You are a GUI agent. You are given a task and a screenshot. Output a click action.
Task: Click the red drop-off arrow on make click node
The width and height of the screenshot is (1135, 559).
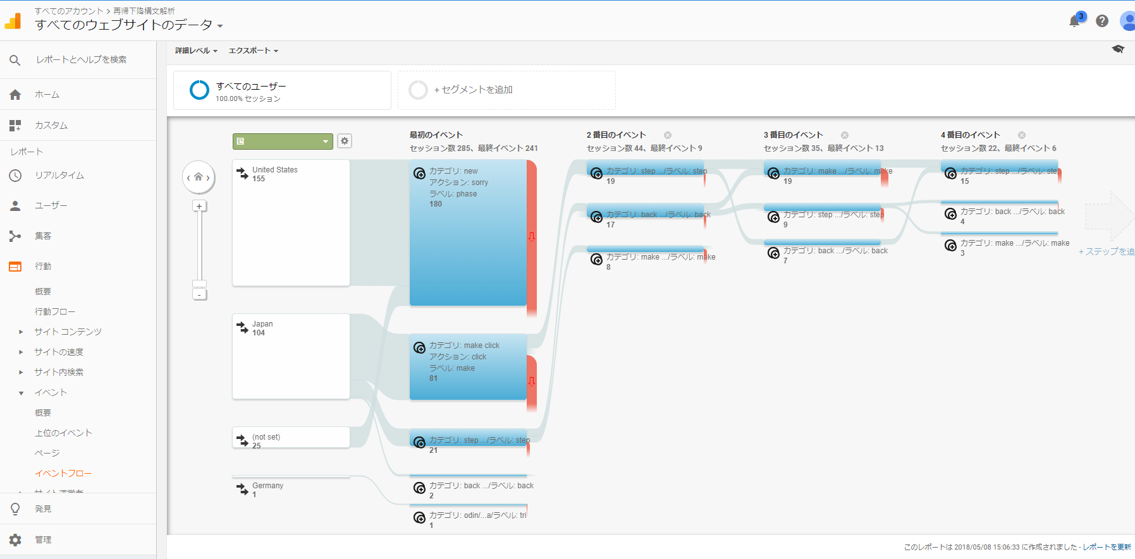[x=532, y=381]
